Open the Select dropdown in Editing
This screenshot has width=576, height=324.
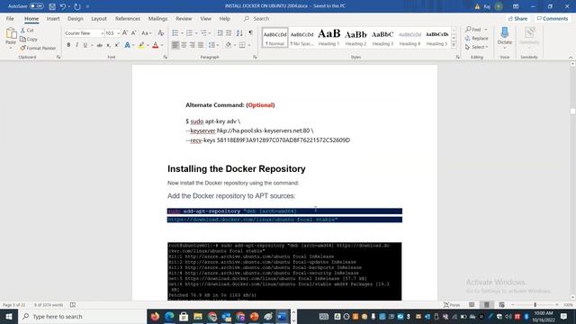[476, 47]
